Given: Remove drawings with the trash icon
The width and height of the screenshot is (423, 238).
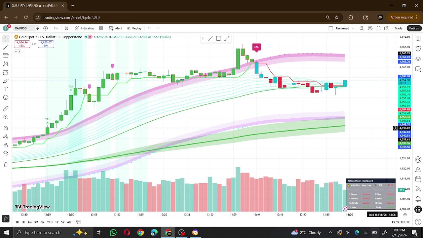Looking at the screenshot, I should pos(6,165).
